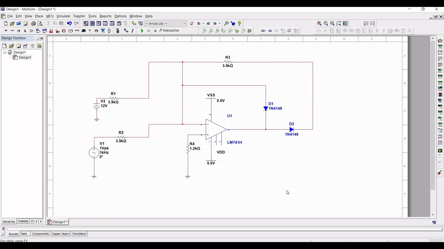Screen dimensions: 444x249
Task: Place a CMOS component
Action: [44, 31]
